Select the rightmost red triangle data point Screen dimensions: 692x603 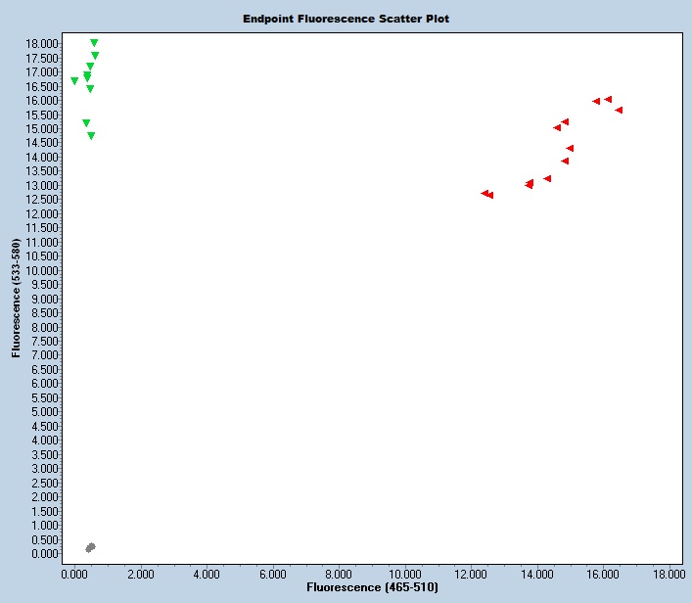tap(619, 111)
